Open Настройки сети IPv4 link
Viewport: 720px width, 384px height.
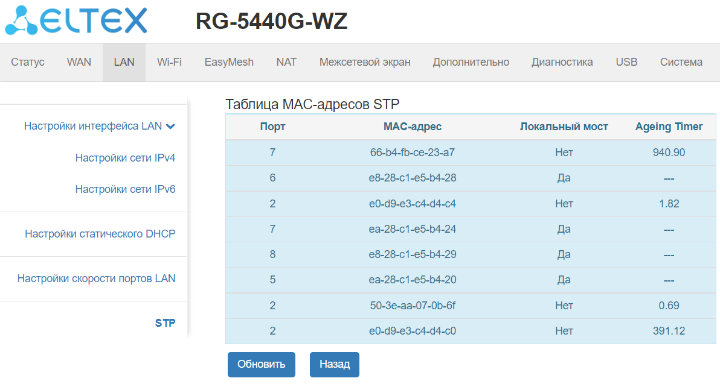click(x=126, y=158)
